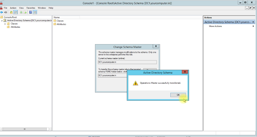Click the MMC console icon beside File menu
This screenshot has width=257, height=137.
coord(1,8)
